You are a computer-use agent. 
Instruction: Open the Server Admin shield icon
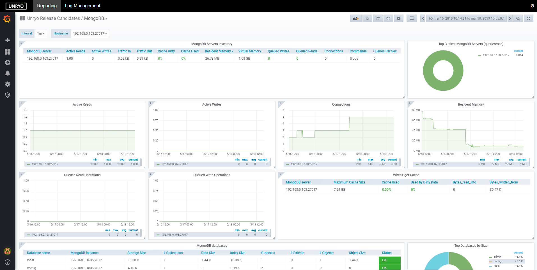point(8,95)
